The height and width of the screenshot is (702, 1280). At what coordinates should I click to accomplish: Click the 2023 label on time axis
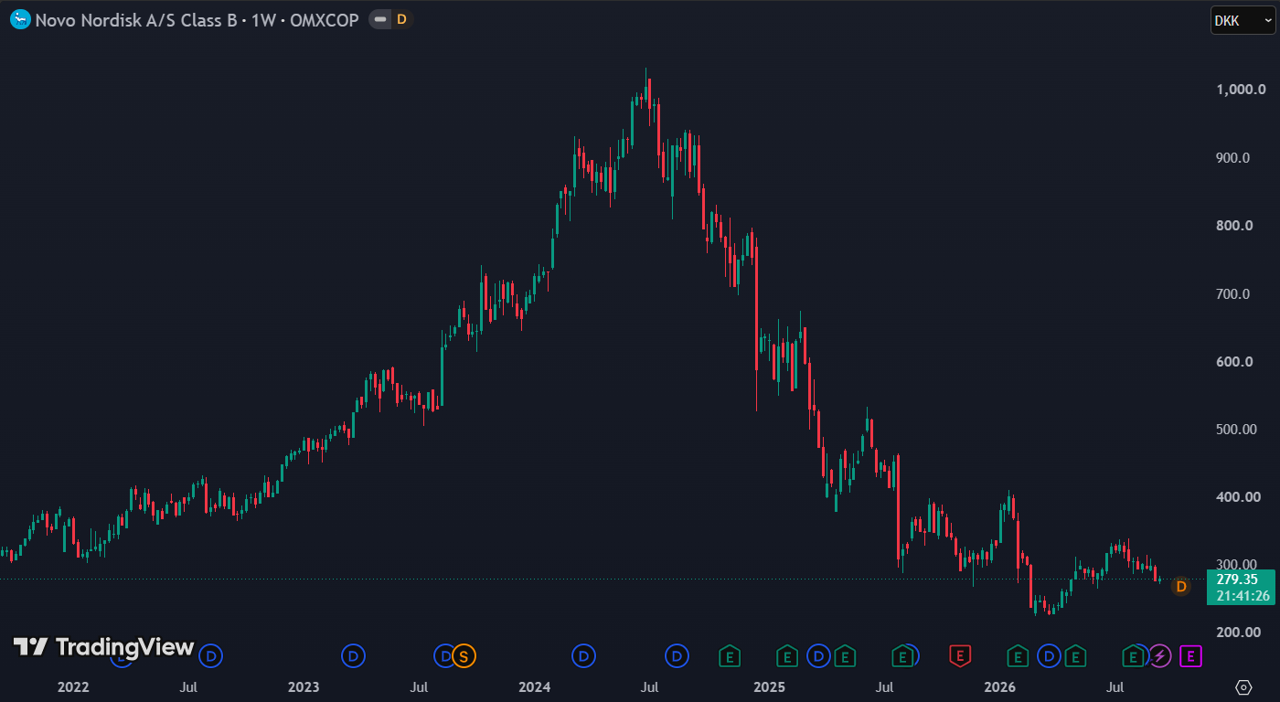coord(304,686)
